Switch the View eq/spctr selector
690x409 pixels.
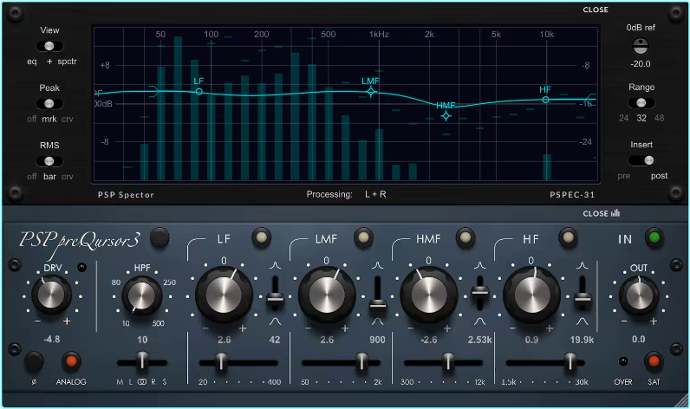pyautogui.click(x=49, y=47)
